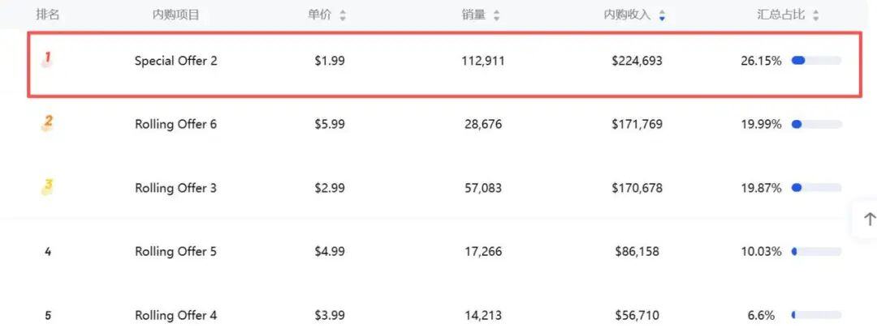Click the scroll-to-top arrow button

(869, 219)
